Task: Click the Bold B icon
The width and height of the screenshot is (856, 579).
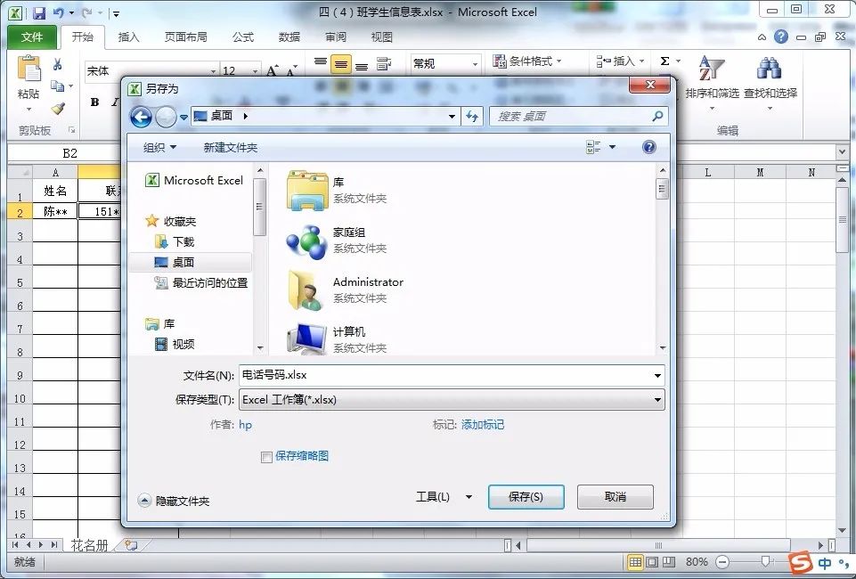Action: coord(95,102)
